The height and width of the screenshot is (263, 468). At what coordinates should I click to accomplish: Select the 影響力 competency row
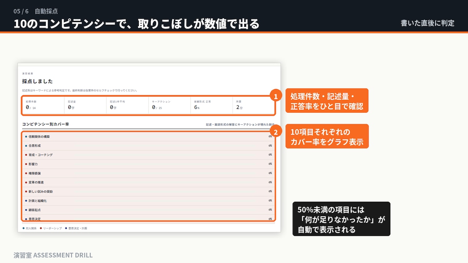click(148, 164)
